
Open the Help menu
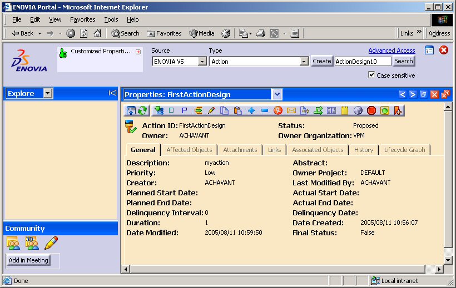coord(132,19)
